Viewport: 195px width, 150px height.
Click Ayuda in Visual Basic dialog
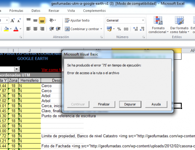(x=156, y=104)
